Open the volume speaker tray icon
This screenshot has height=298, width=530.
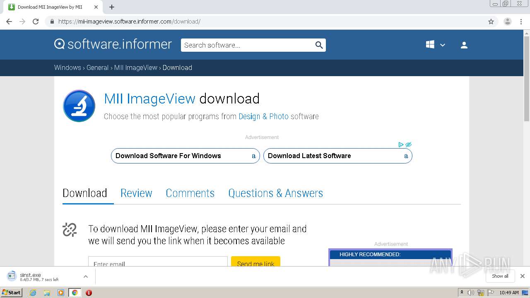471,293
